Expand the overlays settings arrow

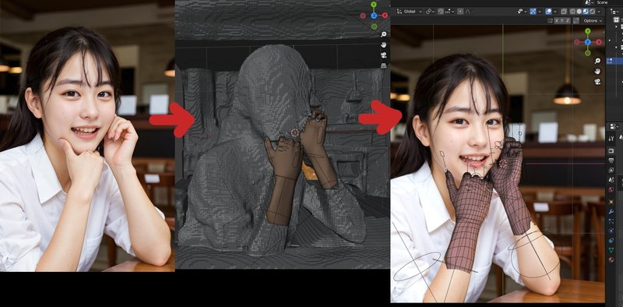pyautogui.click(x=555, y=11)
